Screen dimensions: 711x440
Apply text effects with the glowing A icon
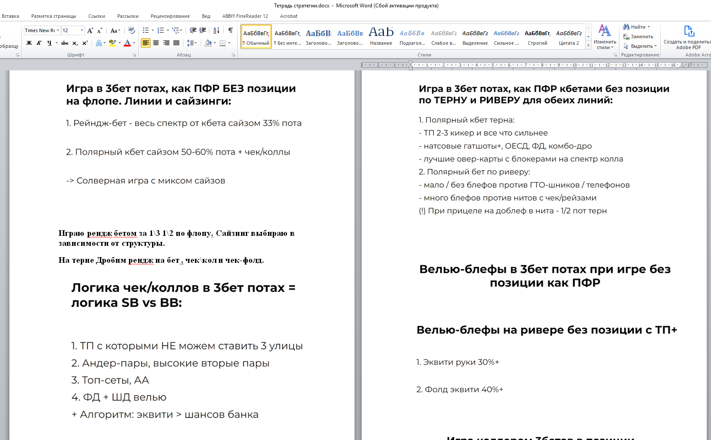pyautogui.click(x=99, y=43)
